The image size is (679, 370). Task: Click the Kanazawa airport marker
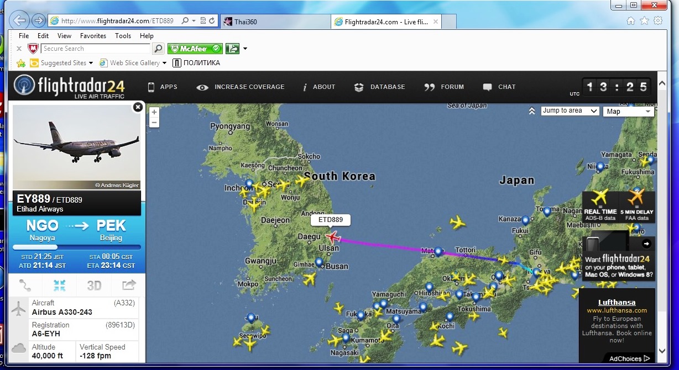coord(526,220)
